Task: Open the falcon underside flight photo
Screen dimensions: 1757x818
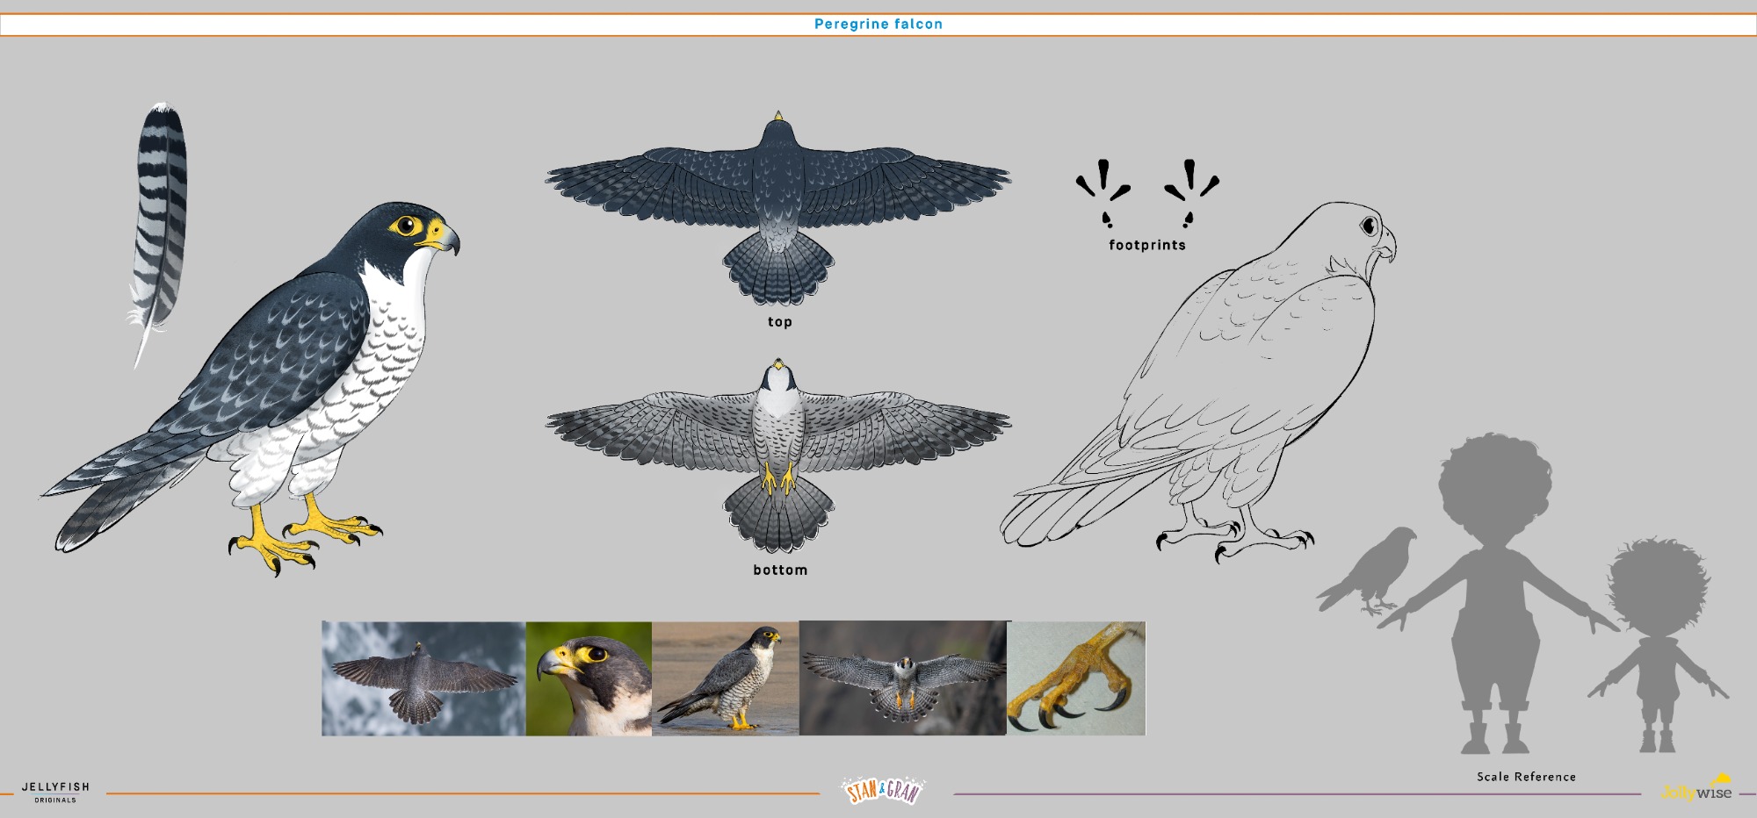Action: click(903, 678)
